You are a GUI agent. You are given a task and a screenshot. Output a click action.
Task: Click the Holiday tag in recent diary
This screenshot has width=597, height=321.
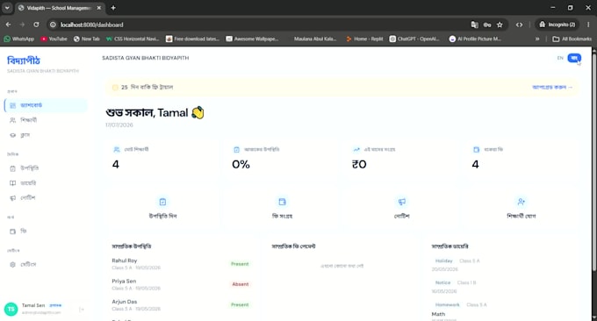(444, 260)
